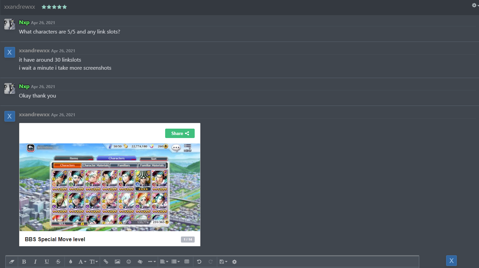The image size is (479, 268).
Task: Insert a table with grid icon
Action: [187, 262]
